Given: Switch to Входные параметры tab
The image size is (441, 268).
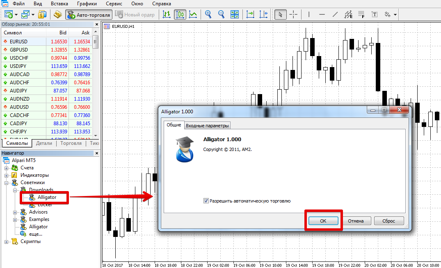Looking at the screenshot, I should [x=207, y=126].
